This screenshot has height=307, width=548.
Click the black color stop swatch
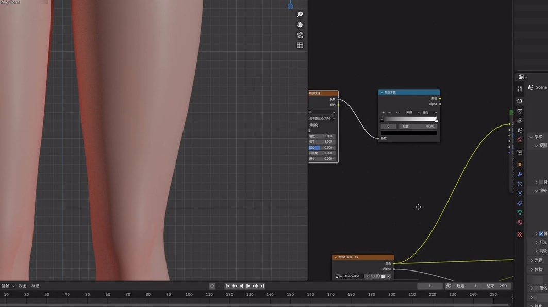point(409,133)
